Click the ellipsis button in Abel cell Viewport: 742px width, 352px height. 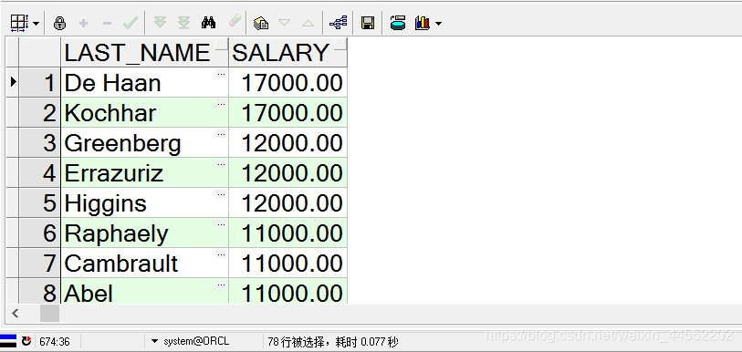221,285
